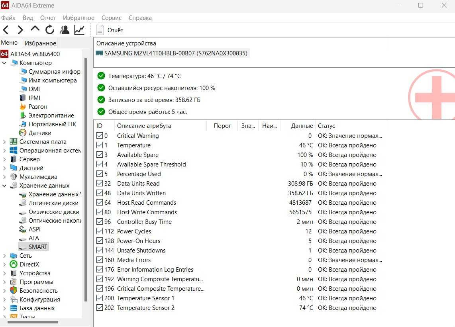The image size is (455, 327).
Task: Click the Системная плата motherboard icon
Action: 14,141
